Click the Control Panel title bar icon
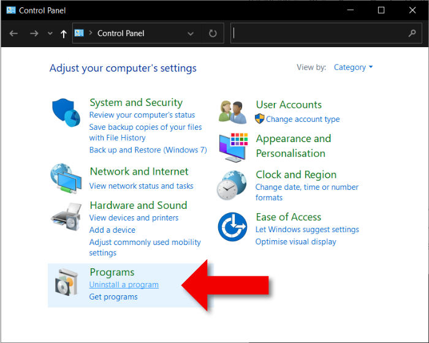The image size is (429, 343). click(x=11, y=10)
